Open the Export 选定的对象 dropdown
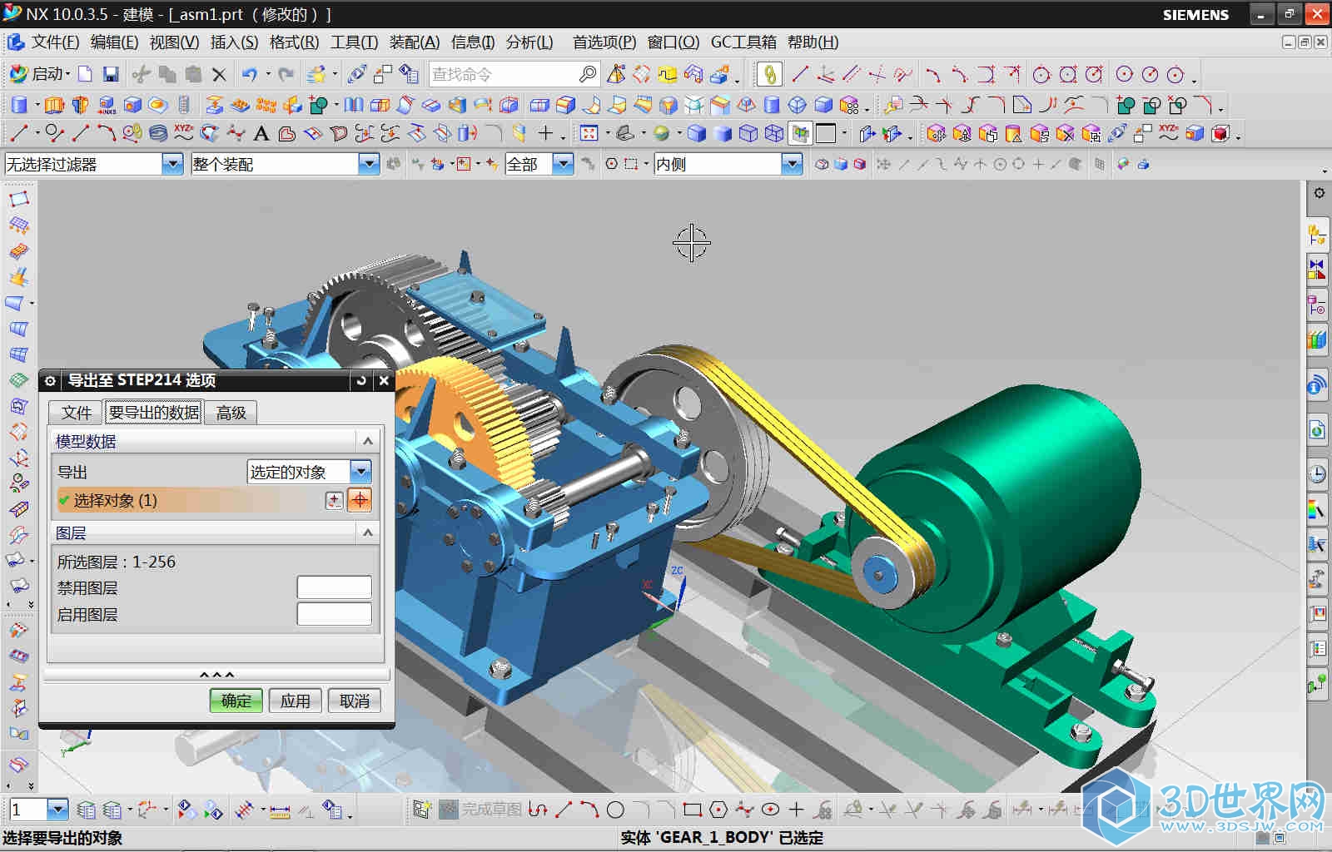1332x852 pixels. [360, 472]
